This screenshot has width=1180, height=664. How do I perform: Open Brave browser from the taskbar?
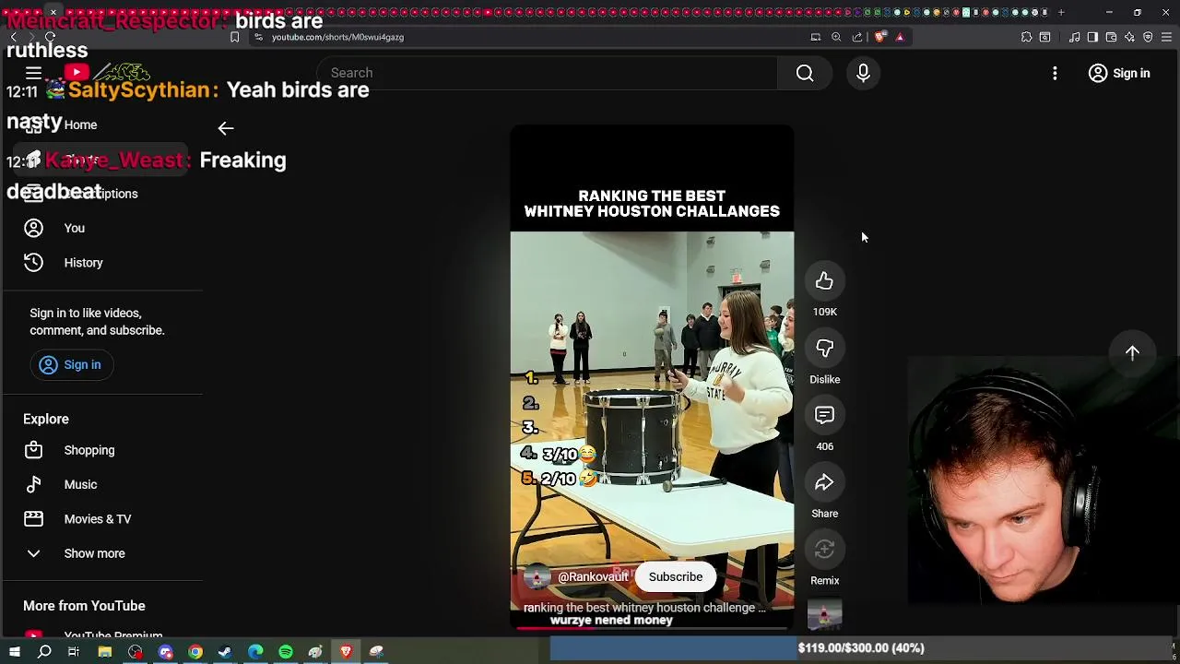346,652
